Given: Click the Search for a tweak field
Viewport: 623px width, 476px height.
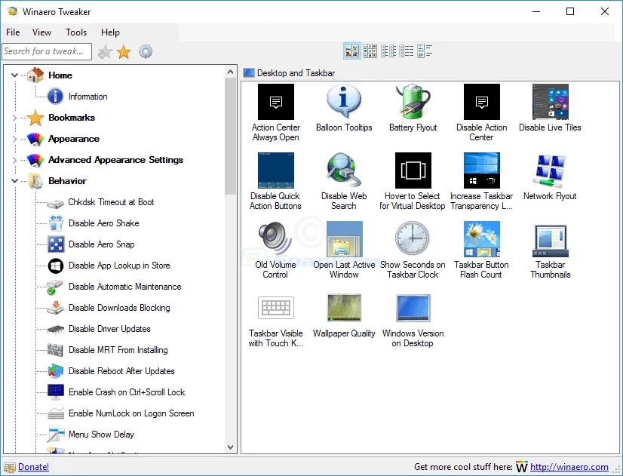Looking at the screenshot, I should 47,51.
